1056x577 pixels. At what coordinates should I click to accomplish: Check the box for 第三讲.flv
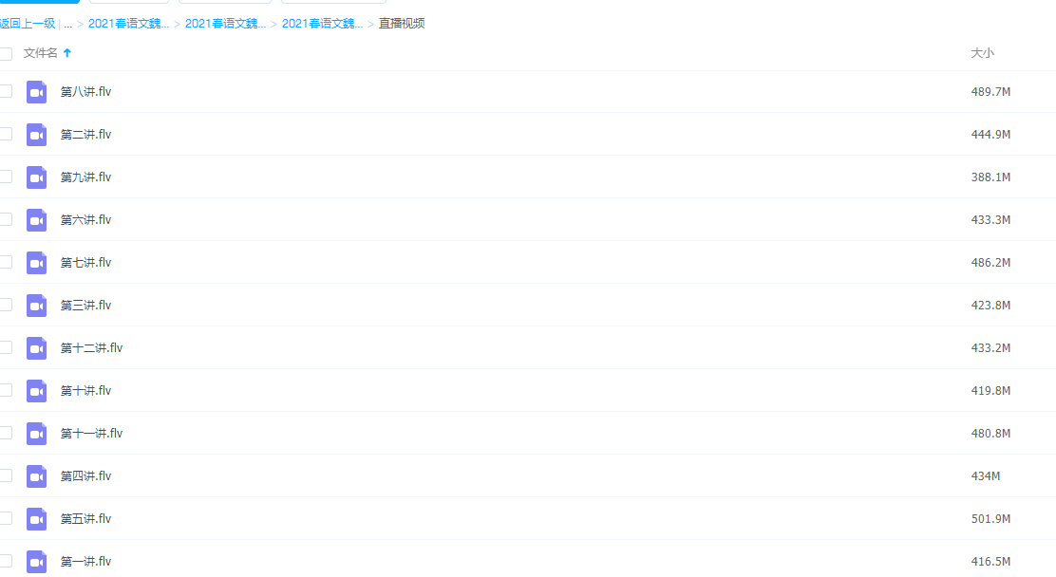coord(6,305)
